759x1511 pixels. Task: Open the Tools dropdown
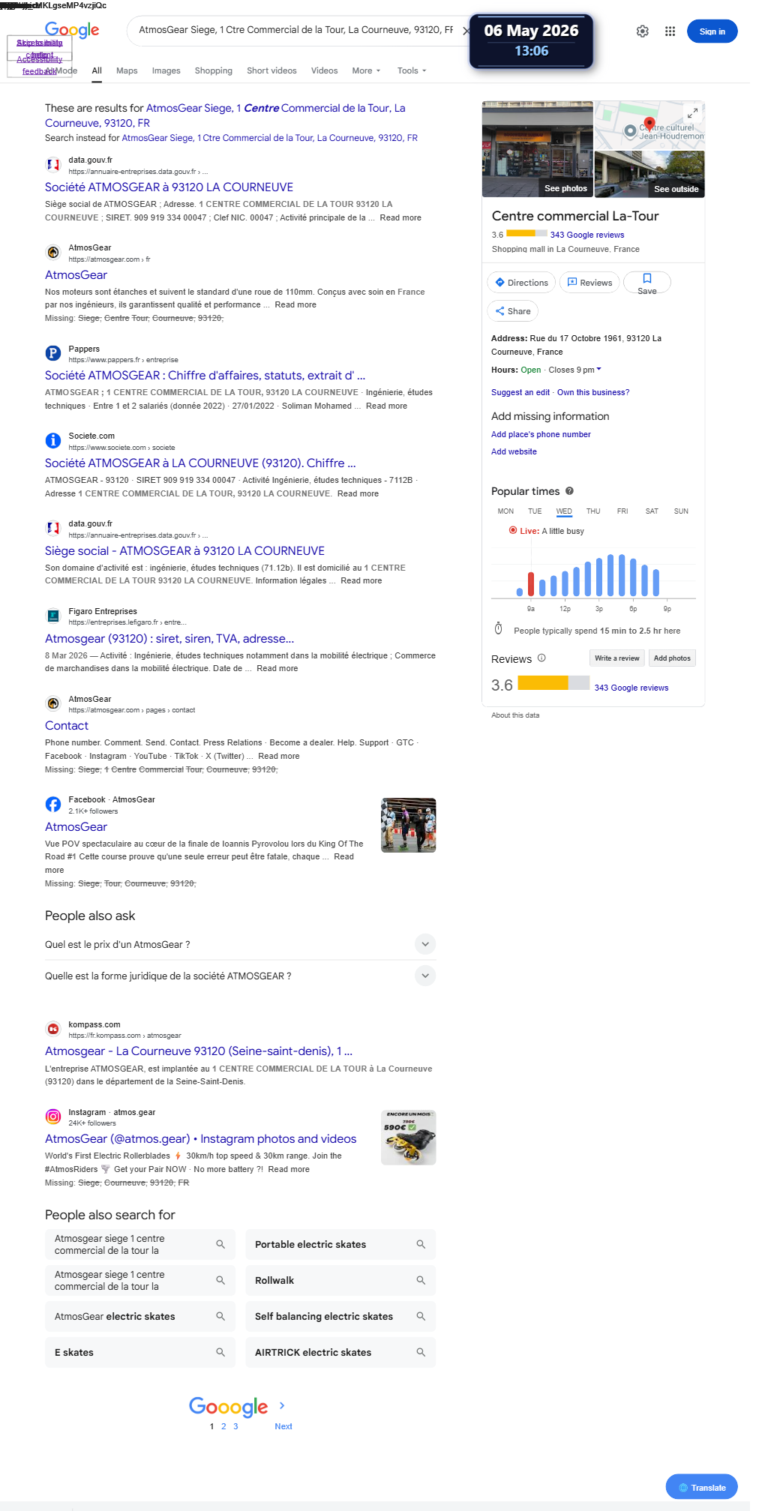(x=412, y=70)
